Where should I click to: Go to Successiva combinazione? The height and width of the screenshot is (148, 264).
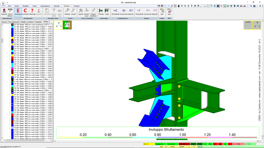pos(124,12)
